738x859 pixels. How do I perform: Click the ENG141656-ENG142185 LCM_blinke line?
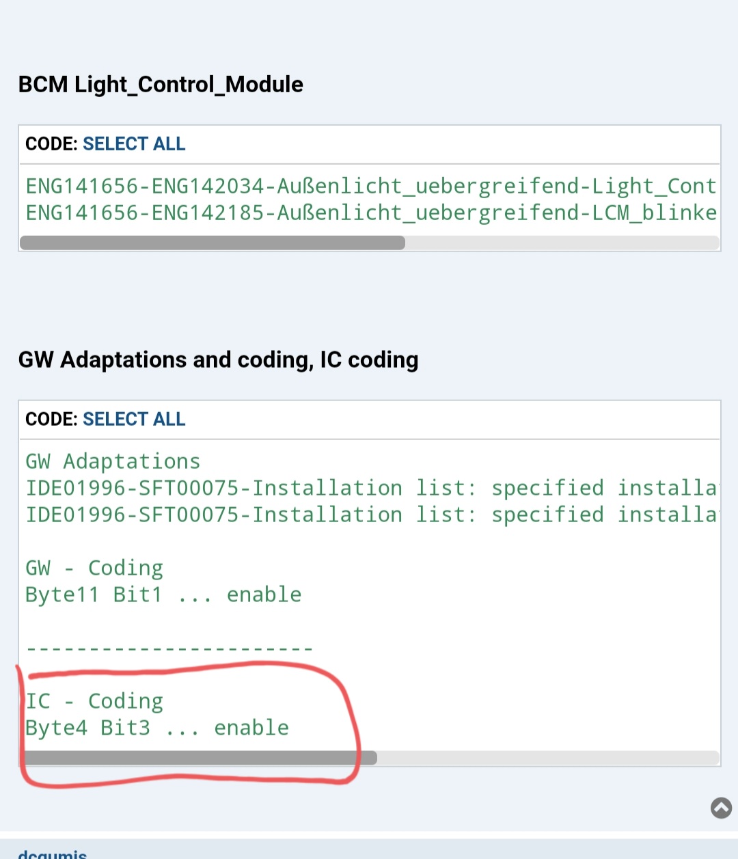tap(371, 213)
